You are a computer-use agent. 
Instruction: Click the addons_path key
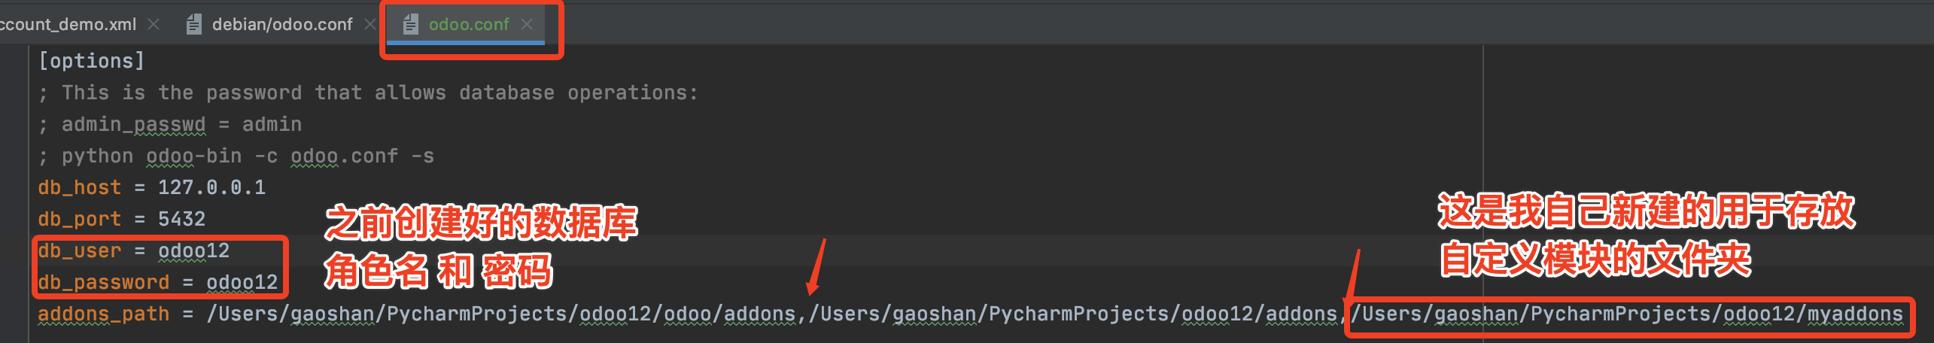coord(104,314)
